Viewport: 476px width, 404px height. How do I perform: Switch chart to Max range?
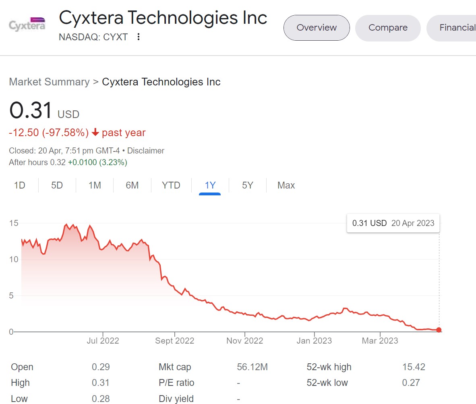click(286, 185)
